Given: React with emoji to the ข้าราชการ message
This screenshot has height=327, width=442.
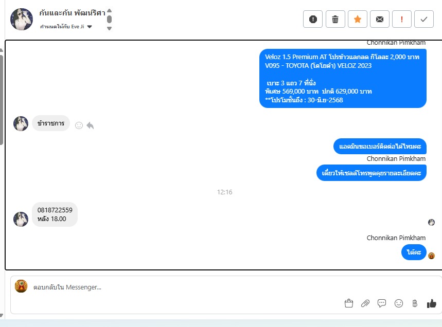Looking at the screenshot, I should tap(79, 125).
